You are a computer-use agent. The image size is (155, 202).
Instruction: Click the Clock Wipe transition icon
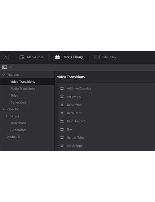coord(62,146)
